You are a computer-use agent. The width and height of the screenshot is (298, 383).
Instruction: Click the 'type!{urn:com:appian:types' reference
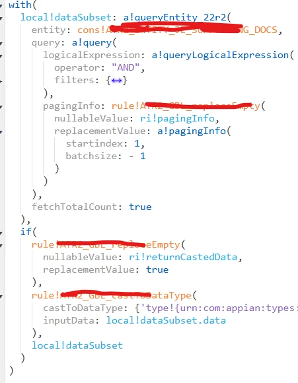[221, 308]
